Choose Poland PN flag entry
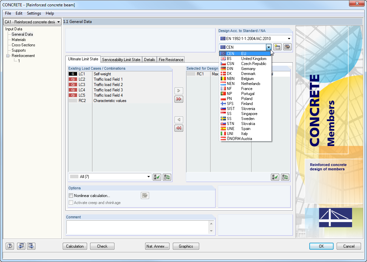367x262 pixels. 245,99
